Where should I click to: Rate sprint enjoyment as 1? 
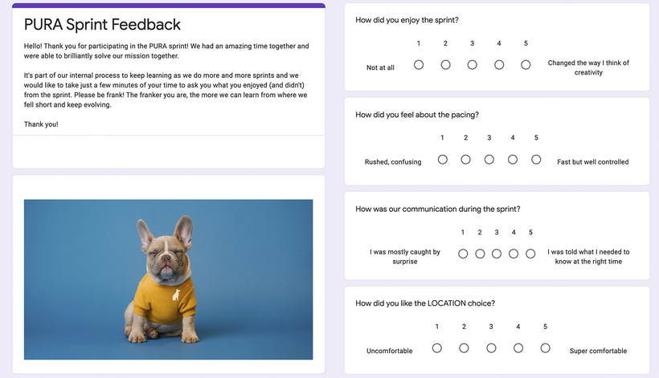click(419, 65)
